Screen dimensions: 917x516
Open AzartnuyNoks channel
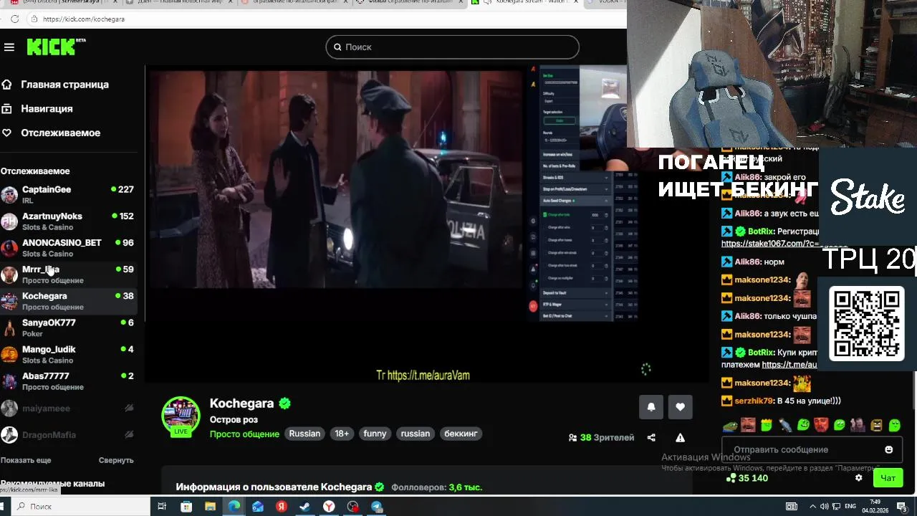(69, 221)
